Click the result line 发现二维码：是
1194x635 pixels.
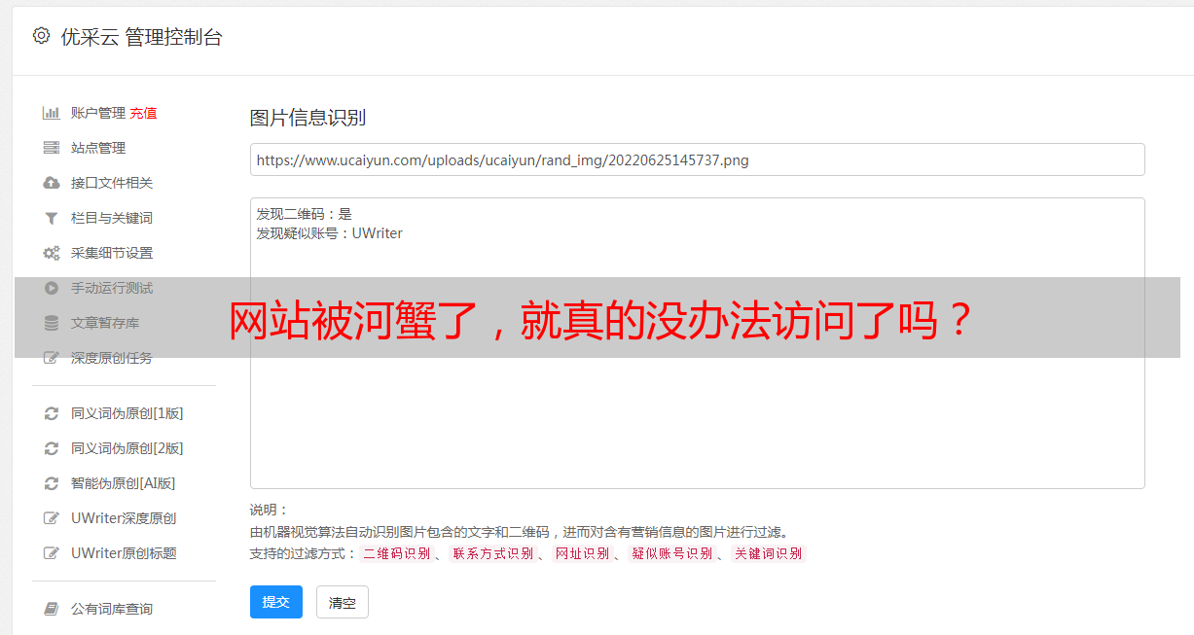click(305, 214)
